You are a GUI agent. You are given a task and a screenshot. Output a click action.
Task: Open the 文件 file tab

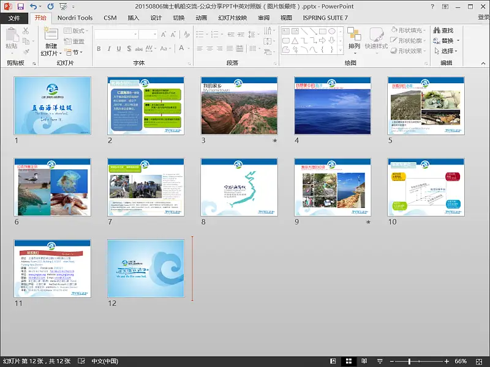14,18
